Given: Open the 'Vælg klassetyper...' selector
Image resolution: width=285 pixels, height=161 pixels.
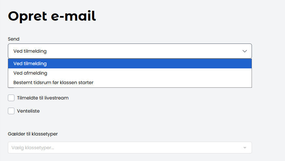Looking at the screenshot, I should (x=130, y=148).
